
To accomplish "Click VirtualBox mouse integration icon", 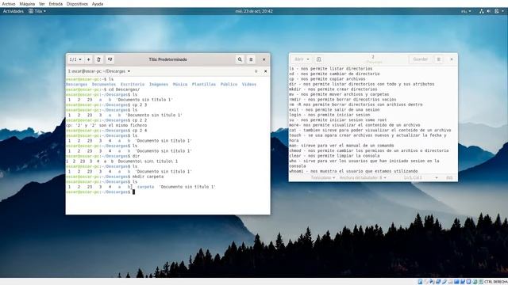I will 475,282.
